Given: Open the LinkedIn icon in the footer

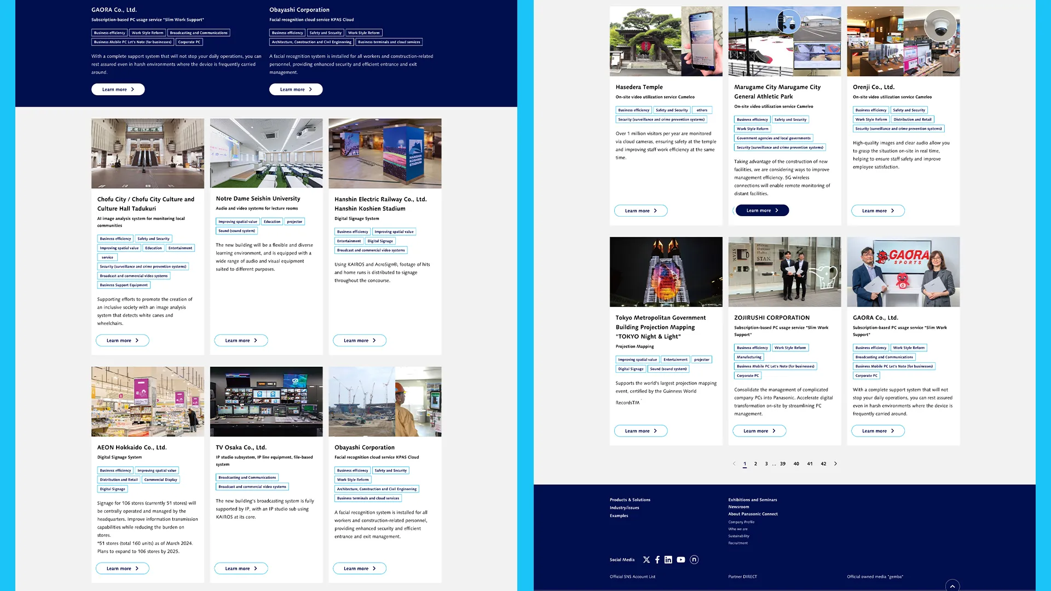Looking at the screenshot, I should (668, 560).
